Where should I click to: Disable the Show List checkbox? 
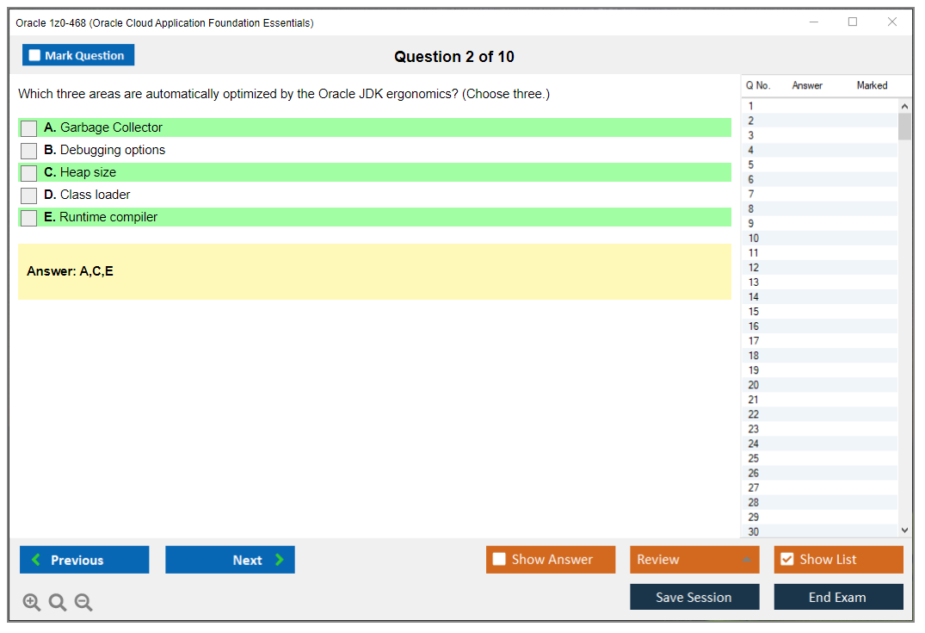click(x=786, y=559)
